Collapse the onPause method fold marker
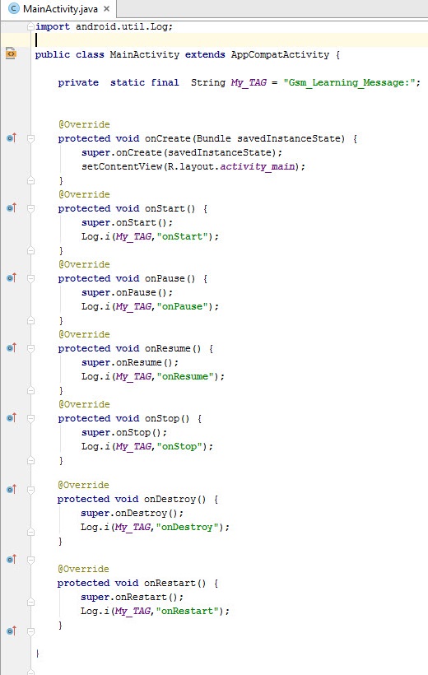 click(30, 278)
